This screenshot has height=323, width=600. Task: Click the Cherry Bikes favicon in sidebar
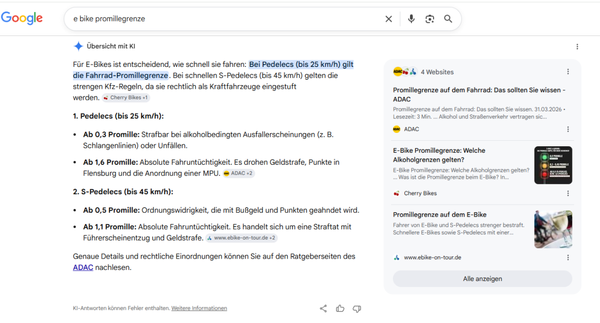(396, 193)
